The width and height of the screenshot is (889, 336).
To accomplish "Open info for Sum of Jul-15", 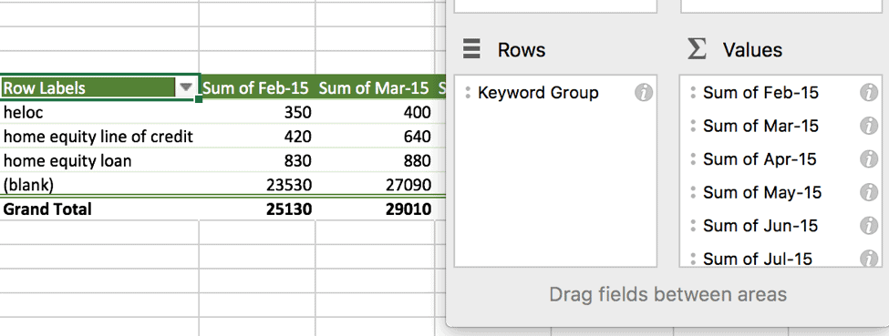I will pos(869,259).
